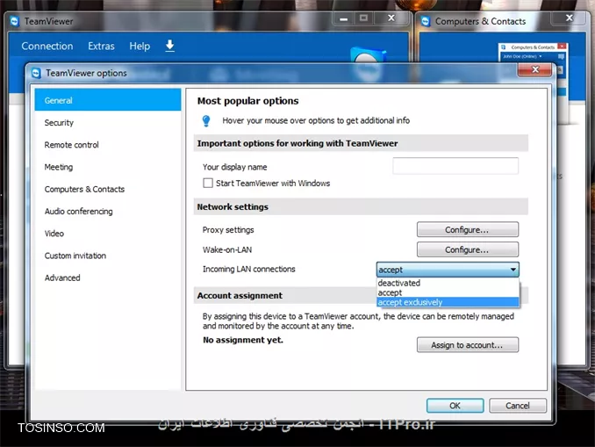The height and width of the screenshot is (447, 595).
Task: Confirm options with OK button
Action: click(455, 406)
